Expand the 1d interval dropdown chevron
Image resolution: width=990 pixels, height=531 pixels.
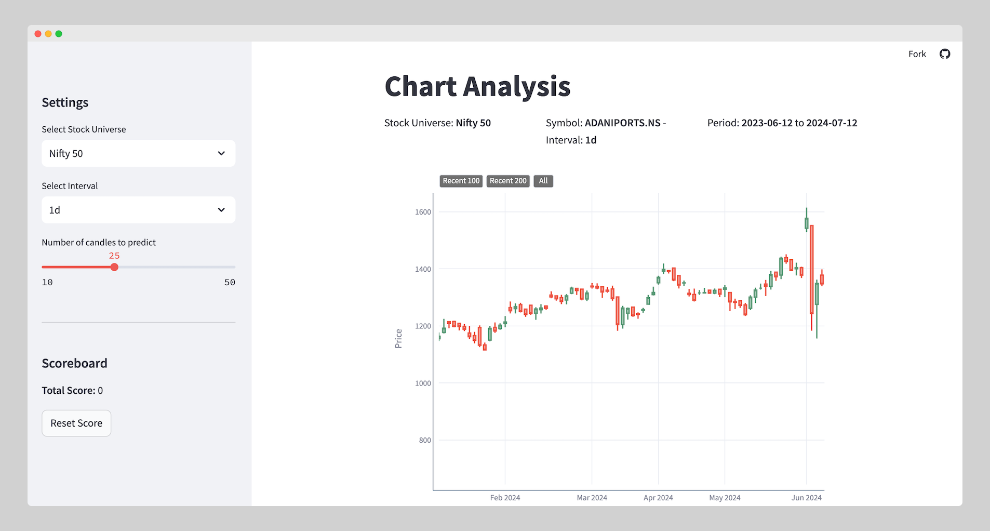pyautogui.click(x=221, y=210)
